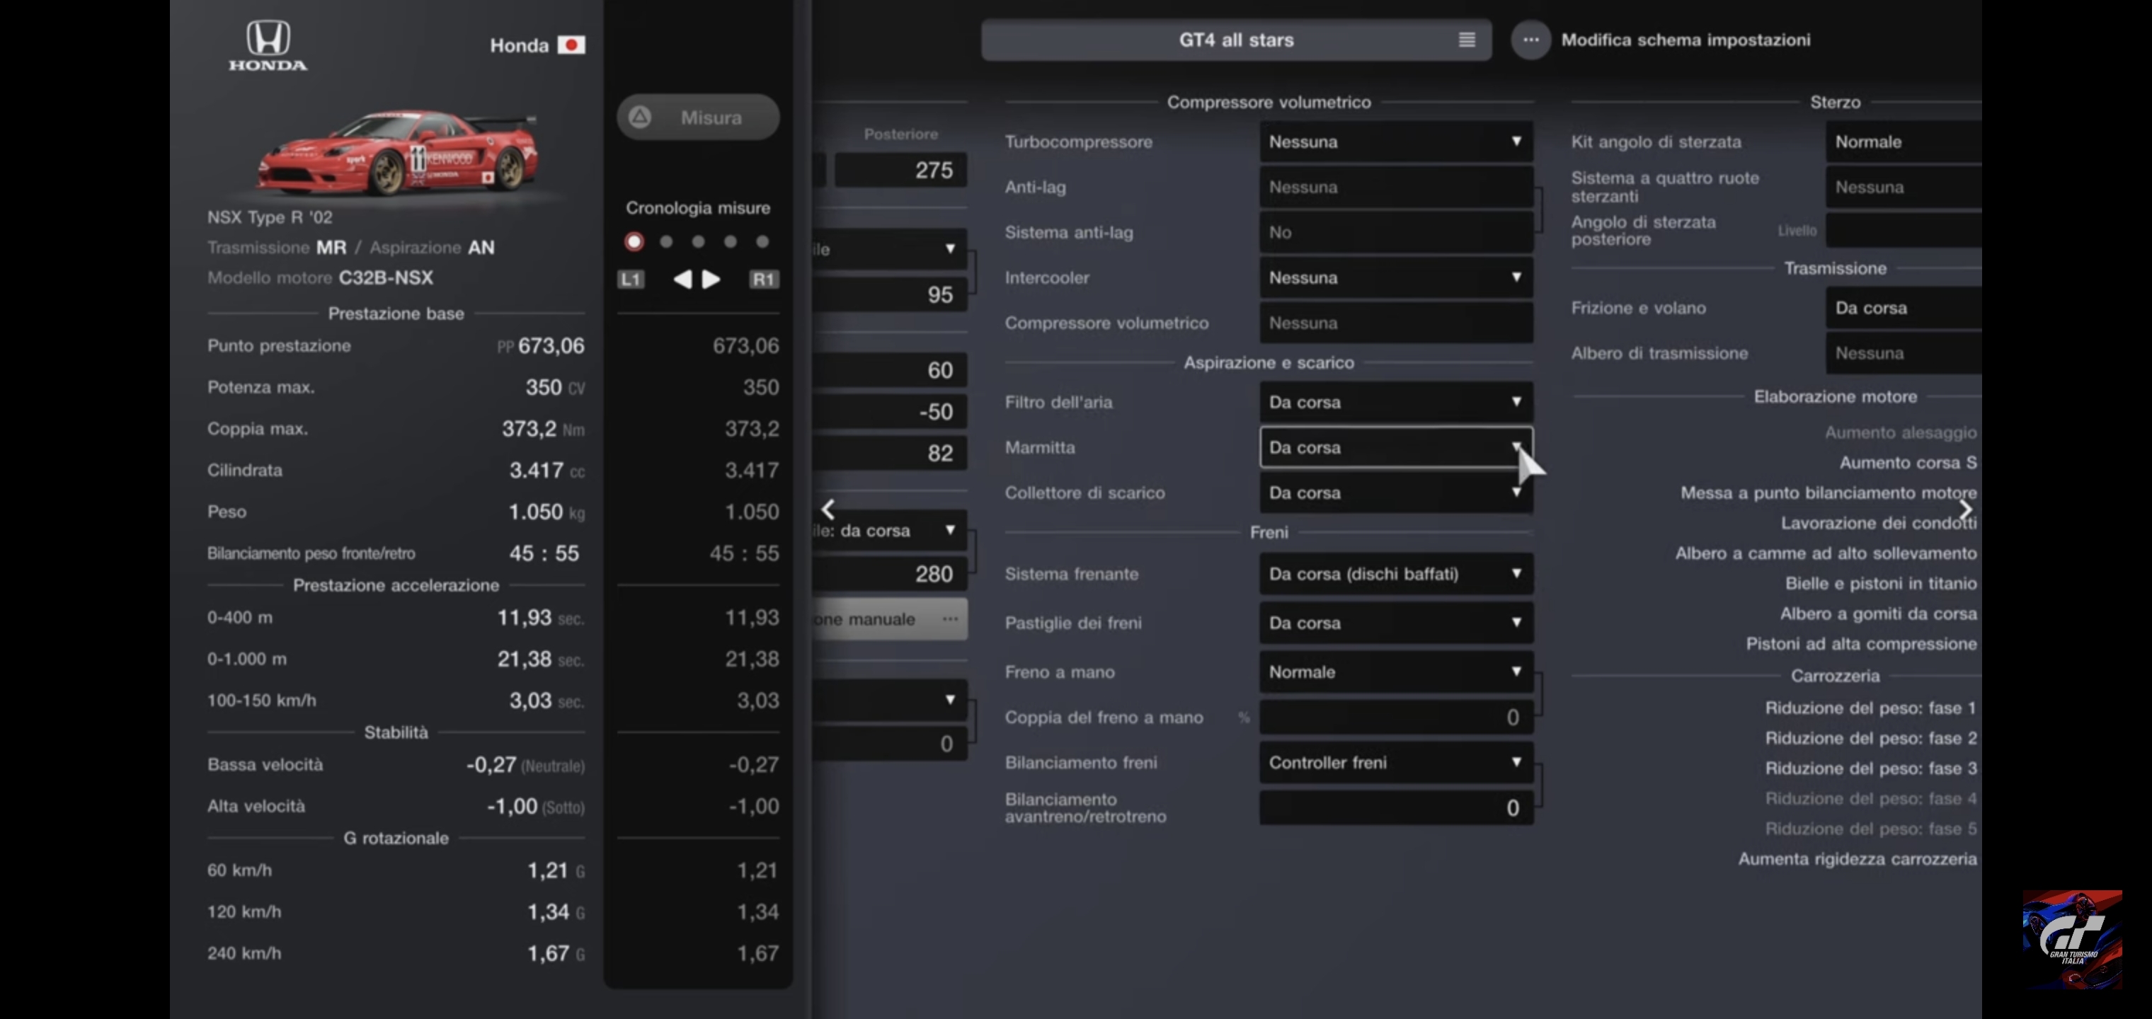Select the second measurement history dot
This screenshot has height=1019, width=2152.
click(x=666, y=242)
